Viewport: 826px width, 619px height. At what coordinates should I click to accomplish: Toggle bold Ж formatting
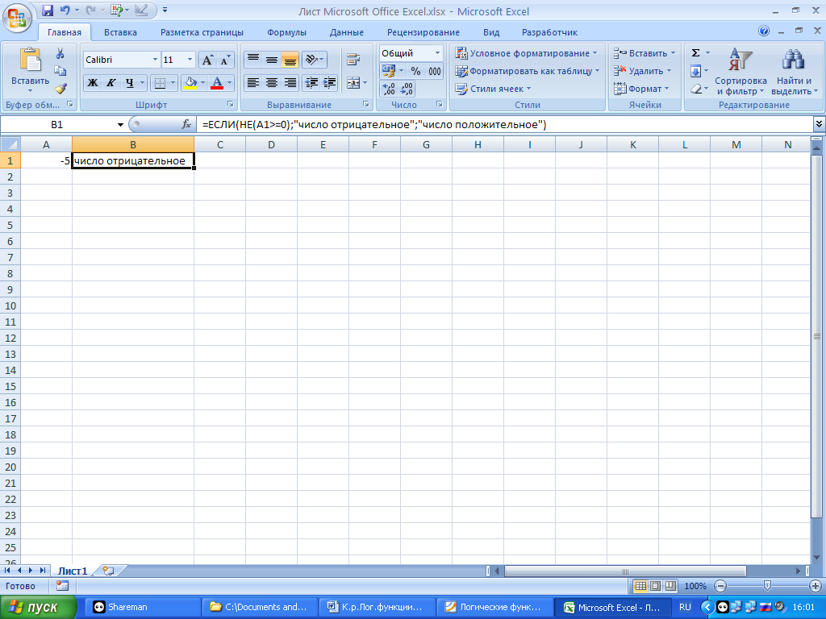[x=93, y=83]
